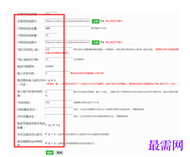
Task: Select 是 for 是否限制每人每天只中一次奖
Action: click(46, 80)
